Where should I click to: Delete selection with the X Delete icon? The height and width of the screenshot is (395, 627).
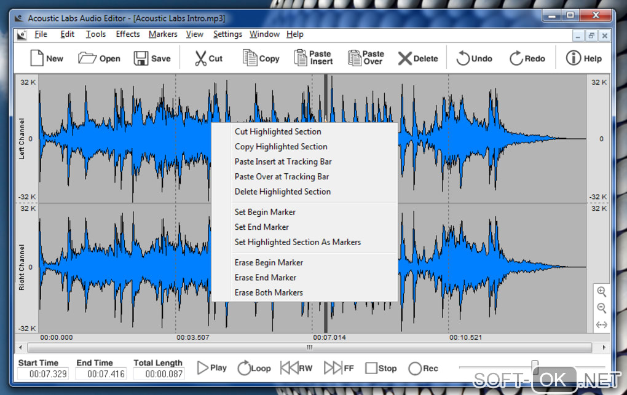pos(404,58)
